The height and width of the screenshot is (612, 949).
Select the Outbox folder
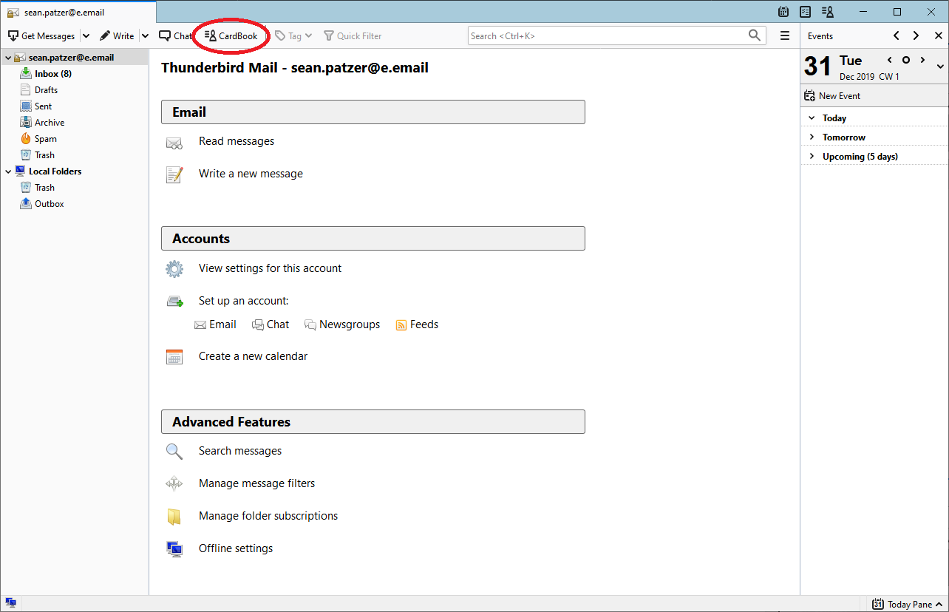(x=49, y=204)
